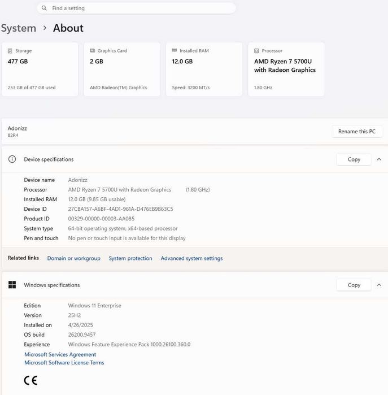Image resolution: width=388 pixels, height=395 pixels.
Task: Click the Installed RAM icon
Action: [x=175, y=50]
